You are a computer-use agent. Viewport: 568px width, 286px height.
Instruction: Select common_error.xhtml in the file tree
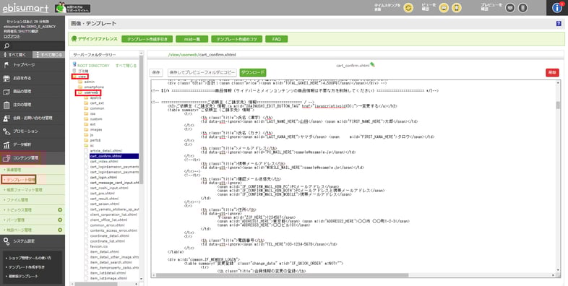coord(107,225)
